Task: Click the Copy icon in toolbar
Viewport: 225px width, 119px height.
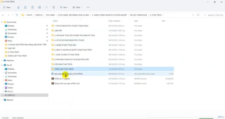Action: coord(25,7)
